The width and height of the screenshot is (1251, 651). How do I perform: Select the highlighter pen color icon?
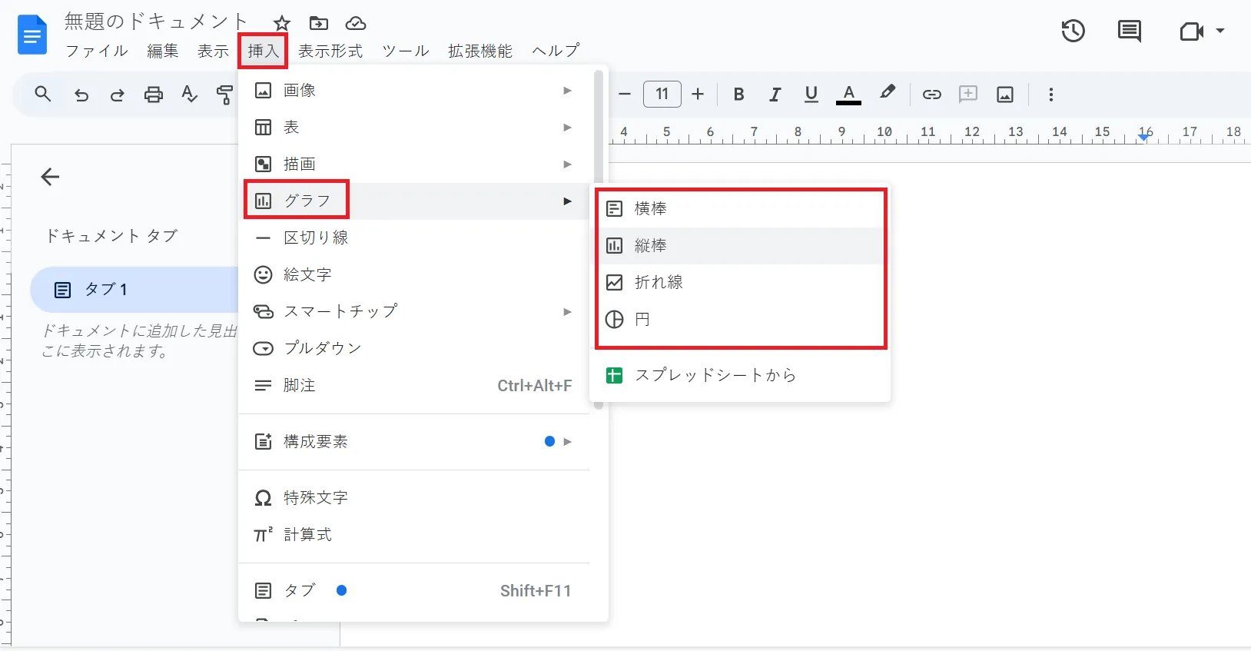click(x=888, y=93)
